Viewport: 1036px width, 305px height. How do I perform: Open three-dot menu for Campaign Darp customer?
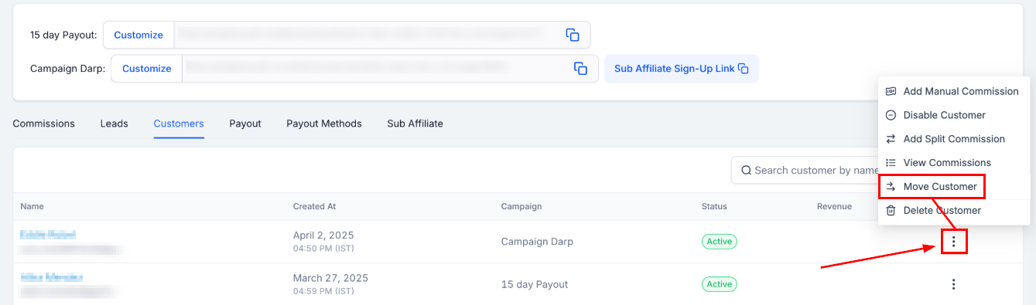coord(954,242)
